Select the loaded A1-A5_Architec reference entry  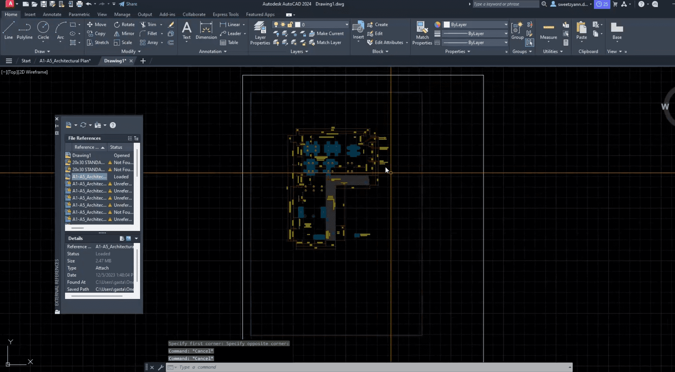[x=89, y=176]
